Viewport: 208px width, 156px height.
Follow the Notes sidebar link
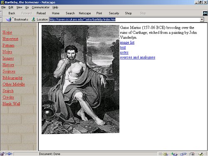pyautogui.click(x=7, y=52)
